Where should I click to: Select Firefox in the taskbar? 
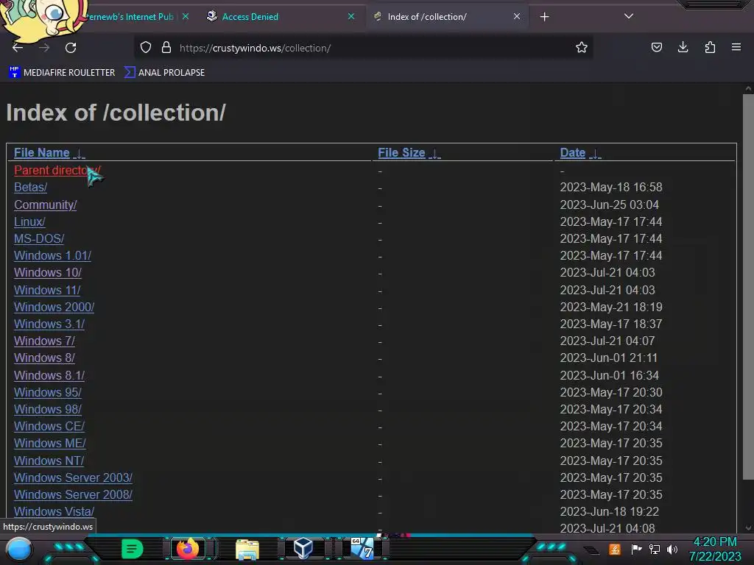point(188,548)
